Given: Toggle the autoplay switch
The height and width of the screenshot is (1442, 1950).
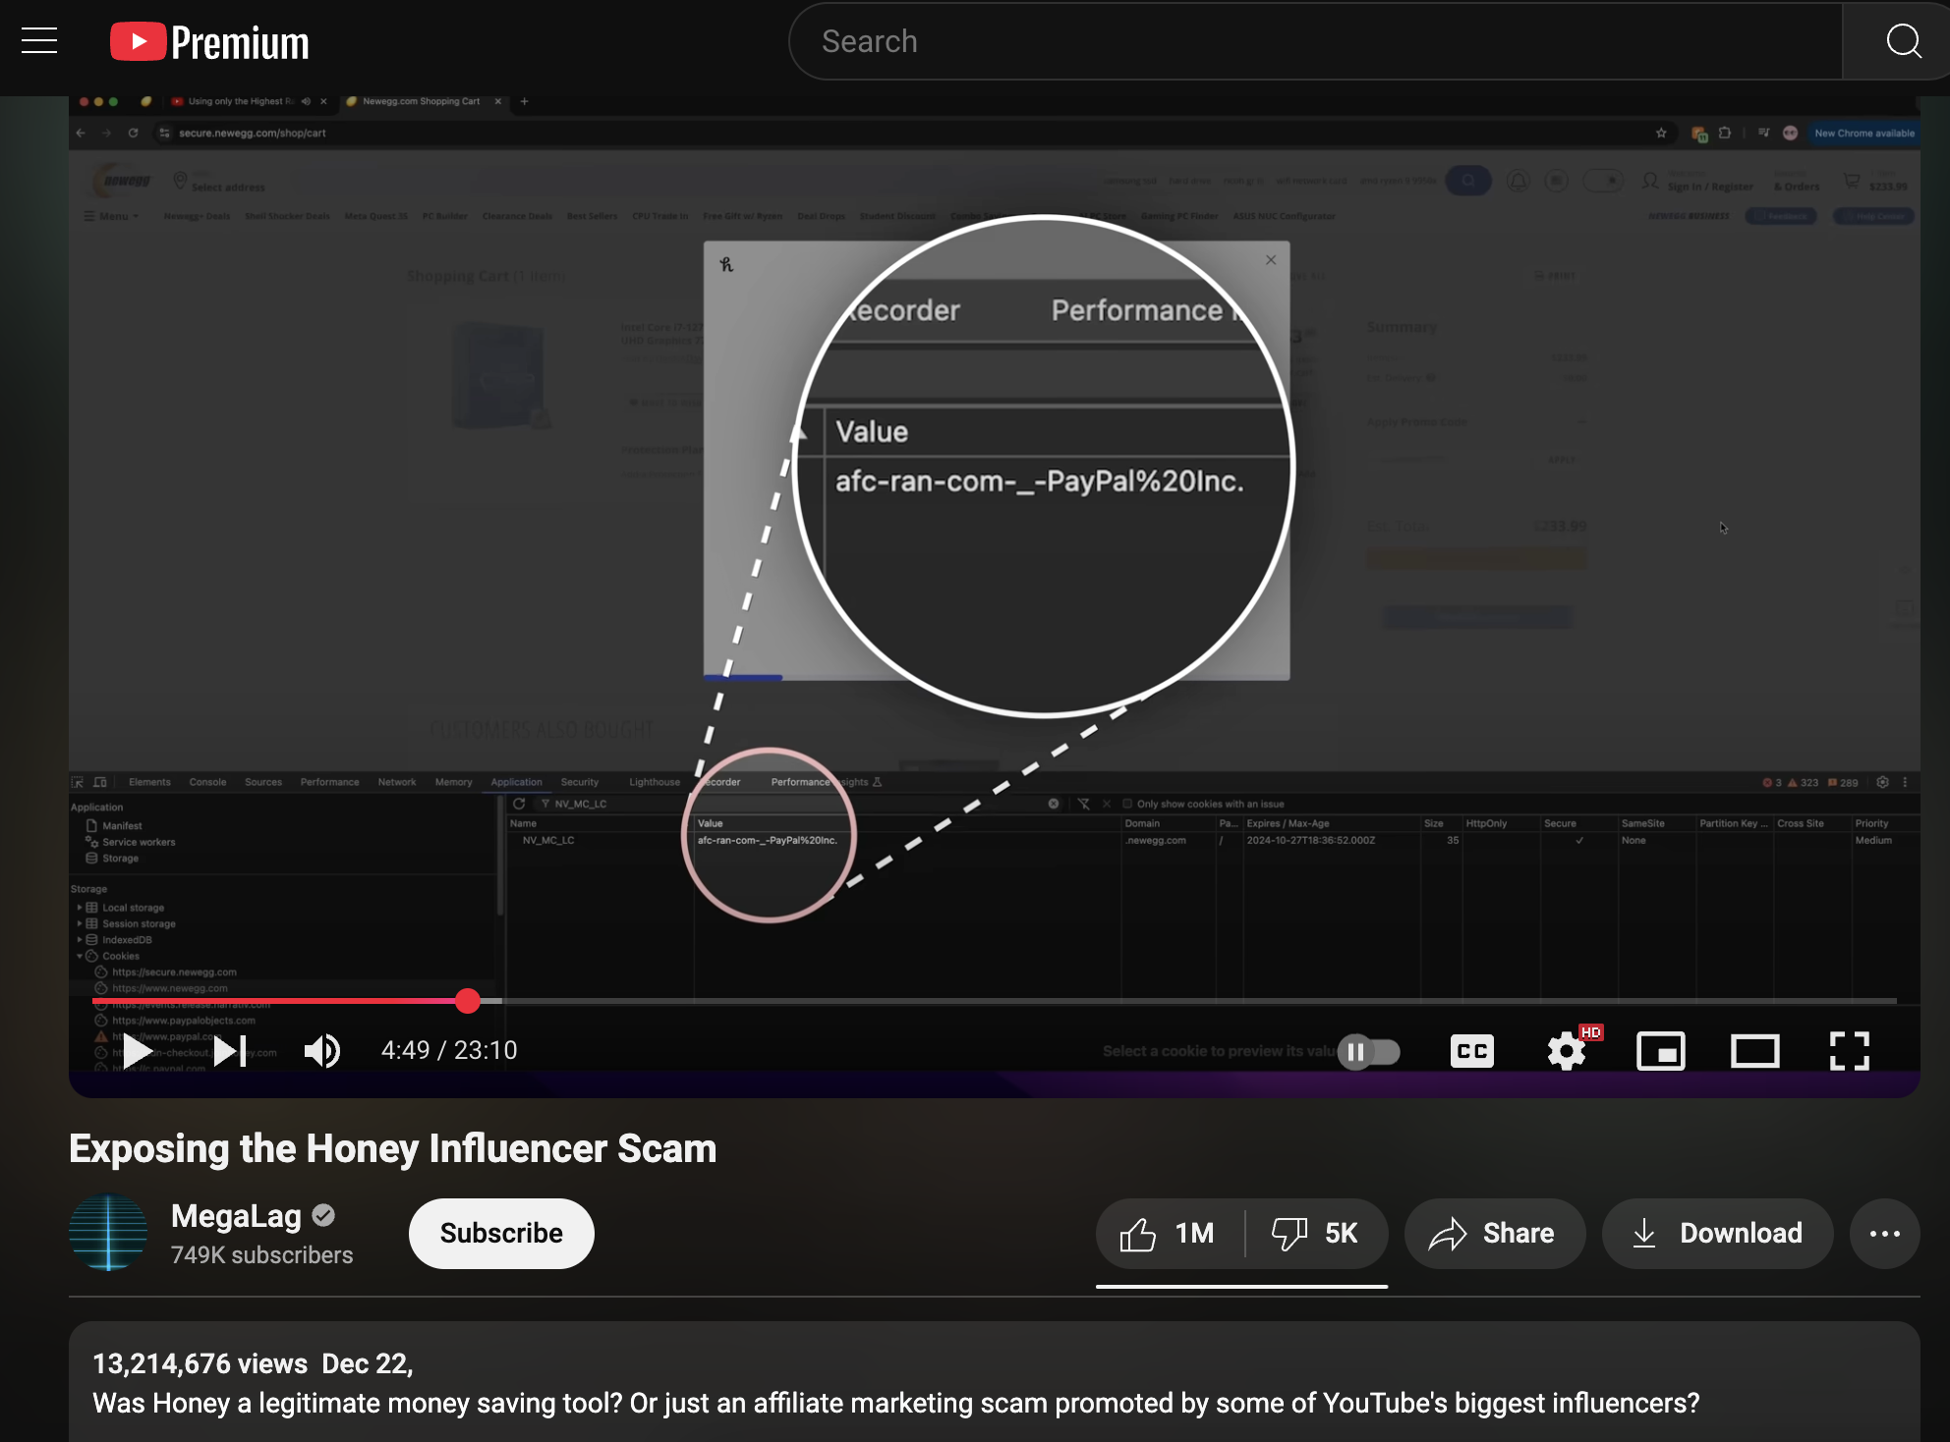Looking at the screenshot, I should click(x=1369, y=1052).
